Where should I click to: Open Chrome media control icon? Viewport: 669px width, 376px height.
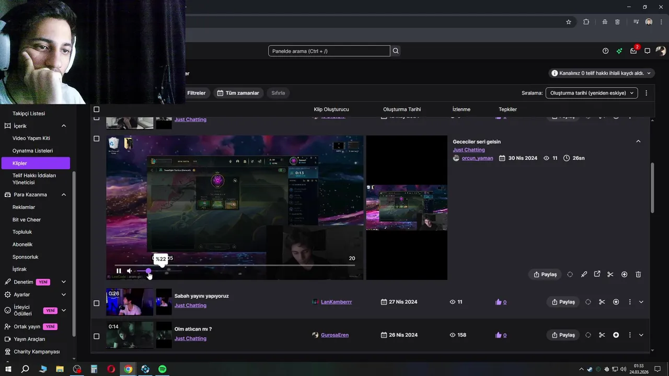[636, 22]
